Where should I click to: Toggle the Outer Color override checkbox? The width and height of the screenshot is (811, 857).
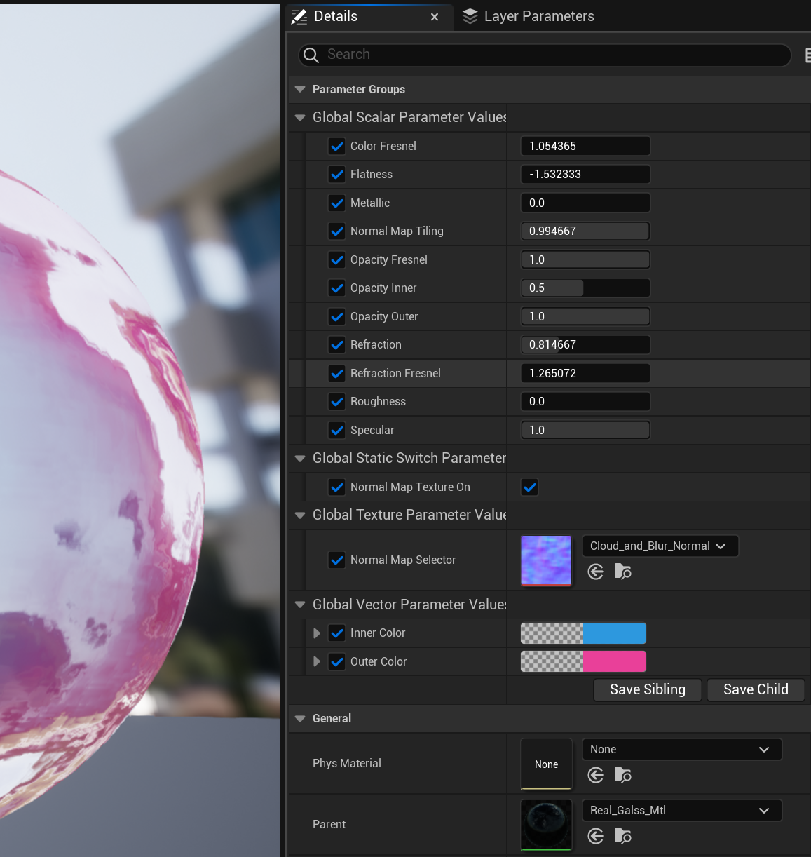point(337,661)
